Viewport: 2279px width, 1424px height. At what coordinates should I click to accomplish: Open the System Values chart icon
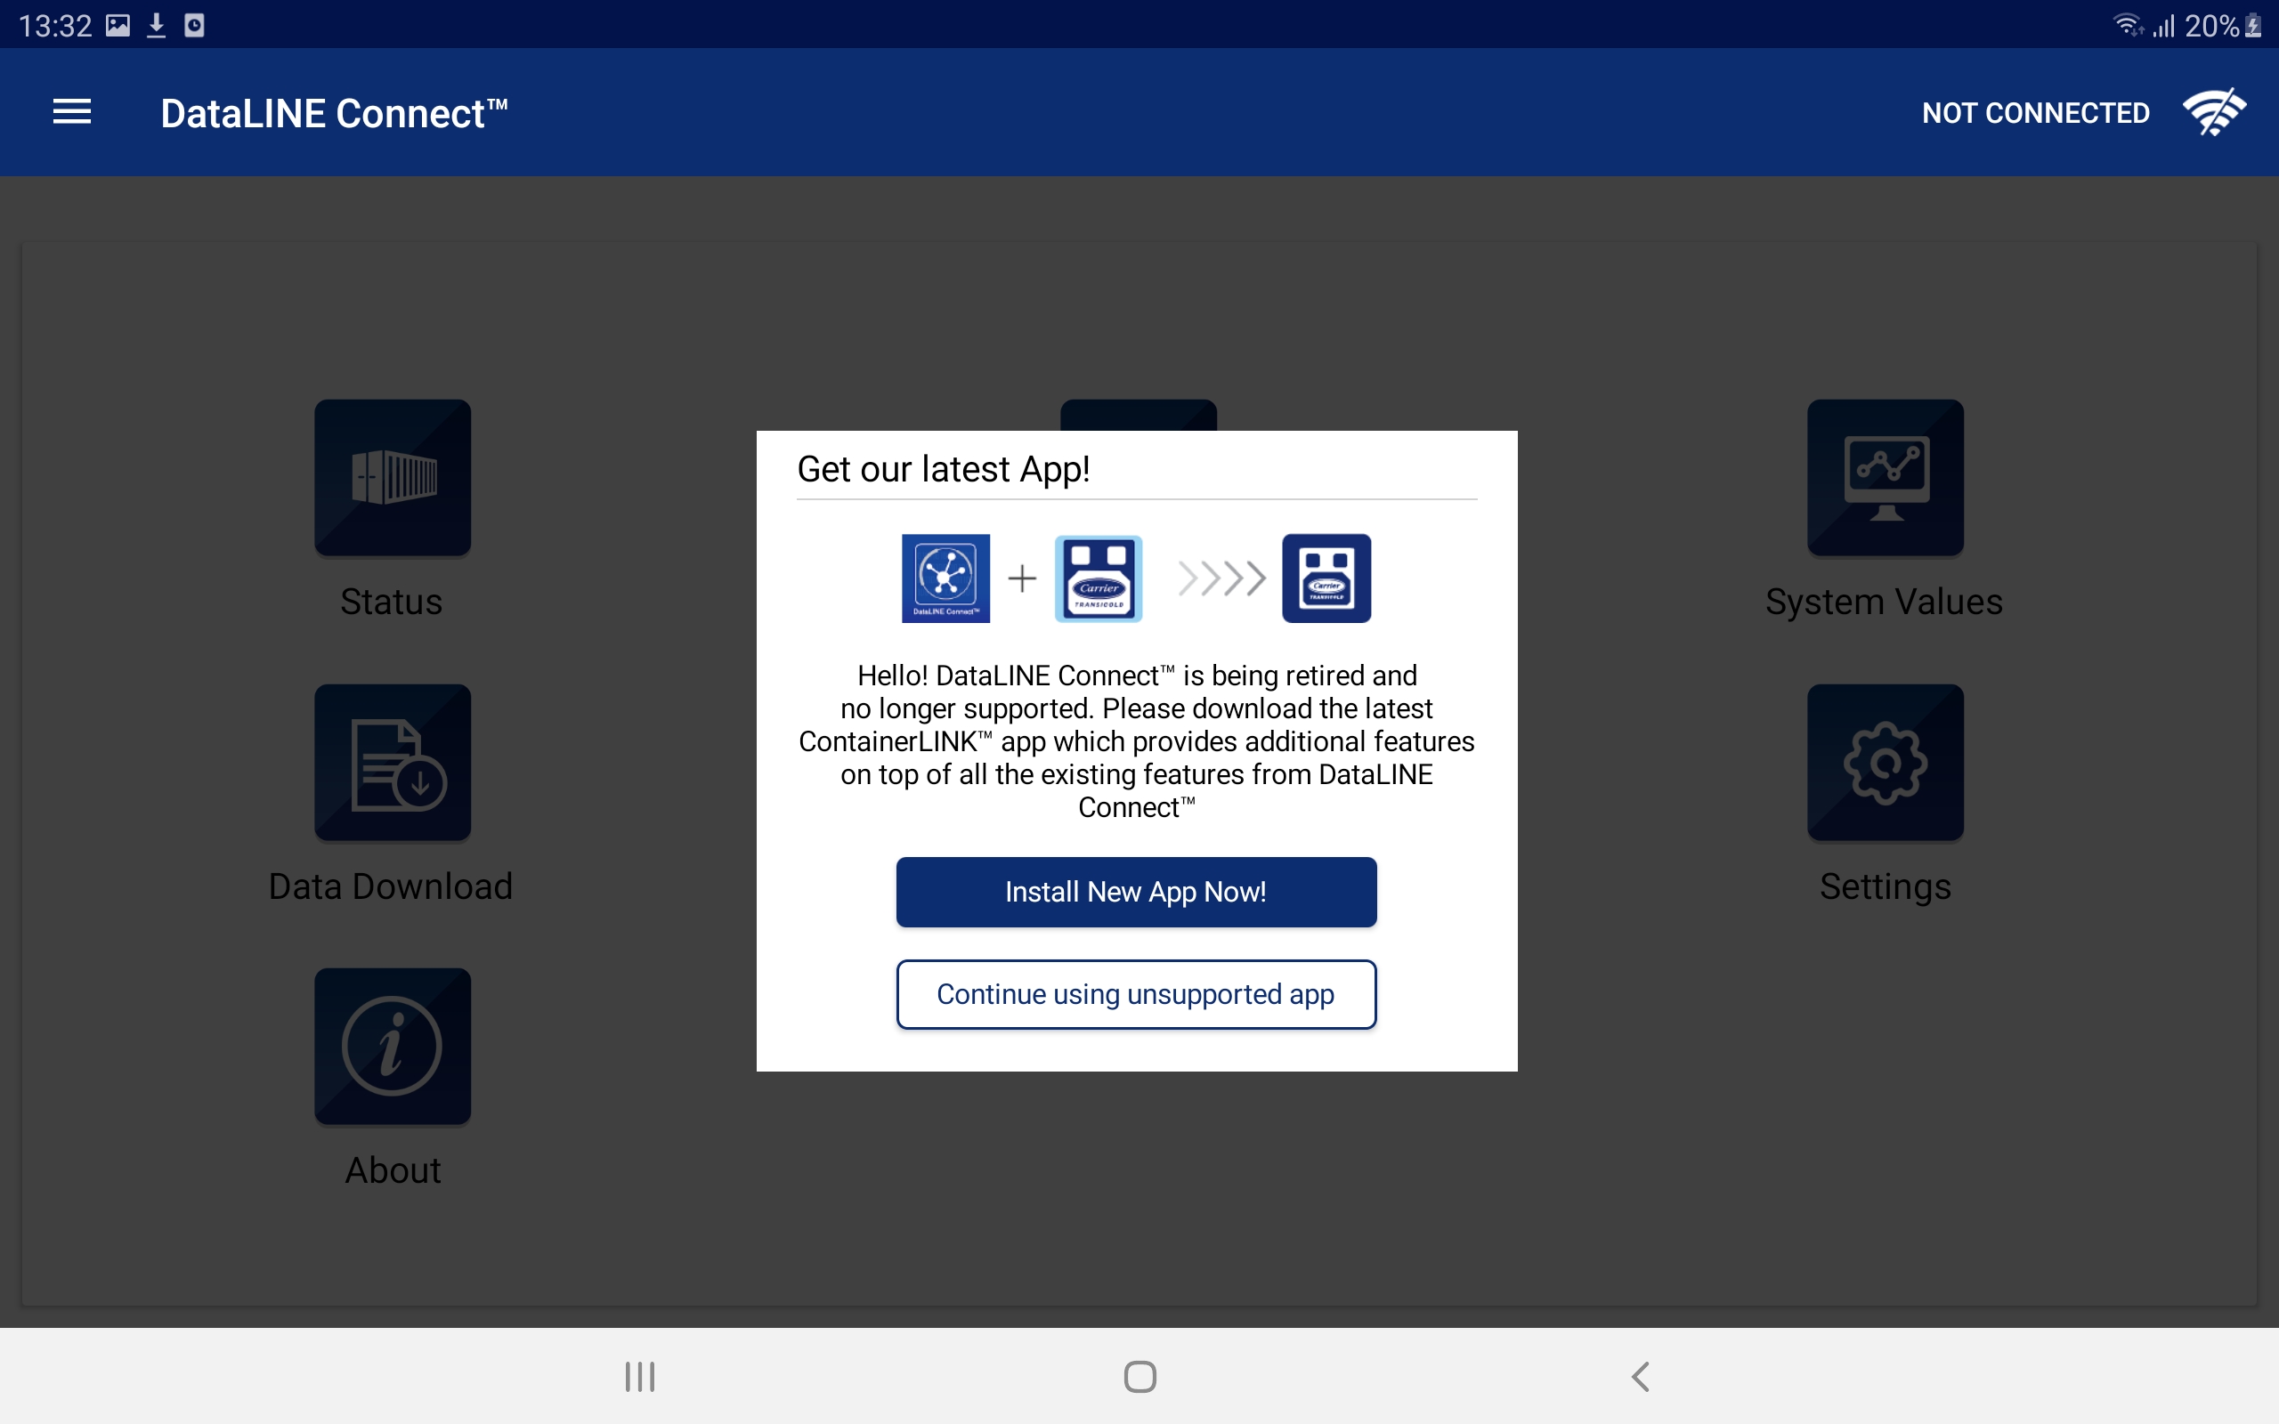click(x=1886, y=478)
